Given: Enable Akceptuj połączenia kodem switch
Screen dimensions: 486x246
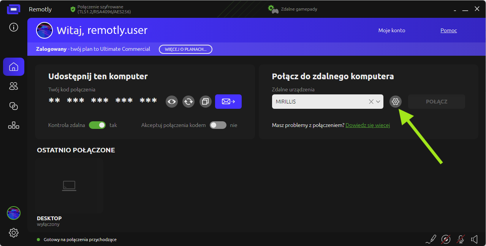Looking at the screenshot, I should click(x=218, y=125).
